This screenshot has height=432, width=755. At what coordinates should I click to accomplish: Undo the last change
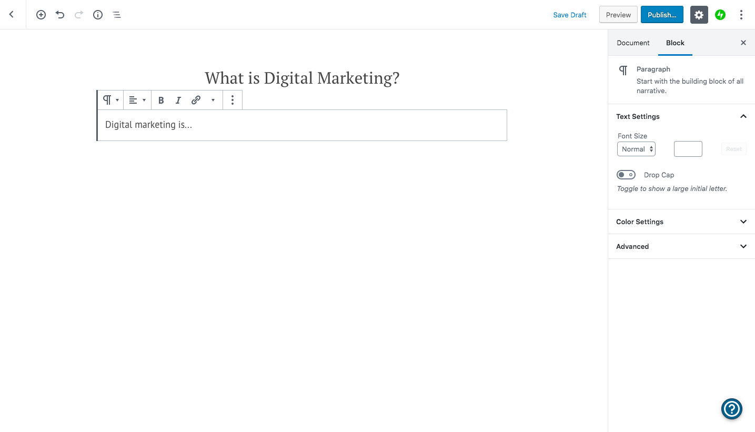click(60, 15)
